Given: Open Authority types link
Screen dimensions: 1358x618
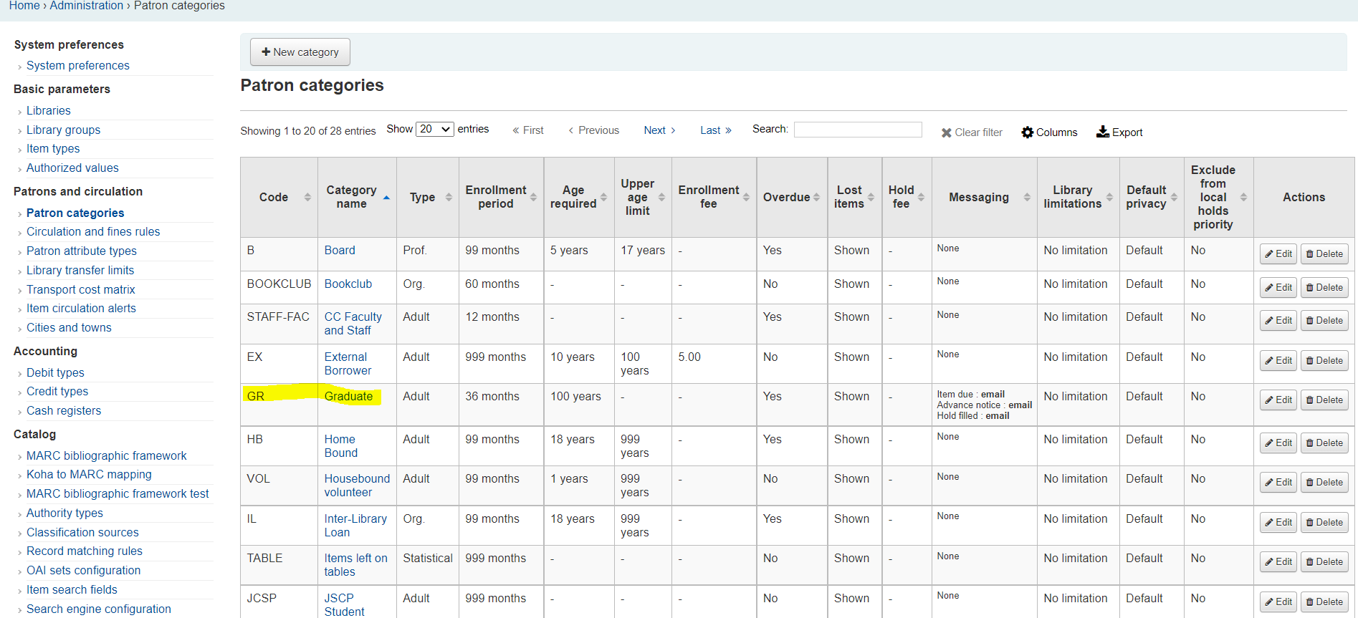Looking at the screenshot, I should coord(64,513).
